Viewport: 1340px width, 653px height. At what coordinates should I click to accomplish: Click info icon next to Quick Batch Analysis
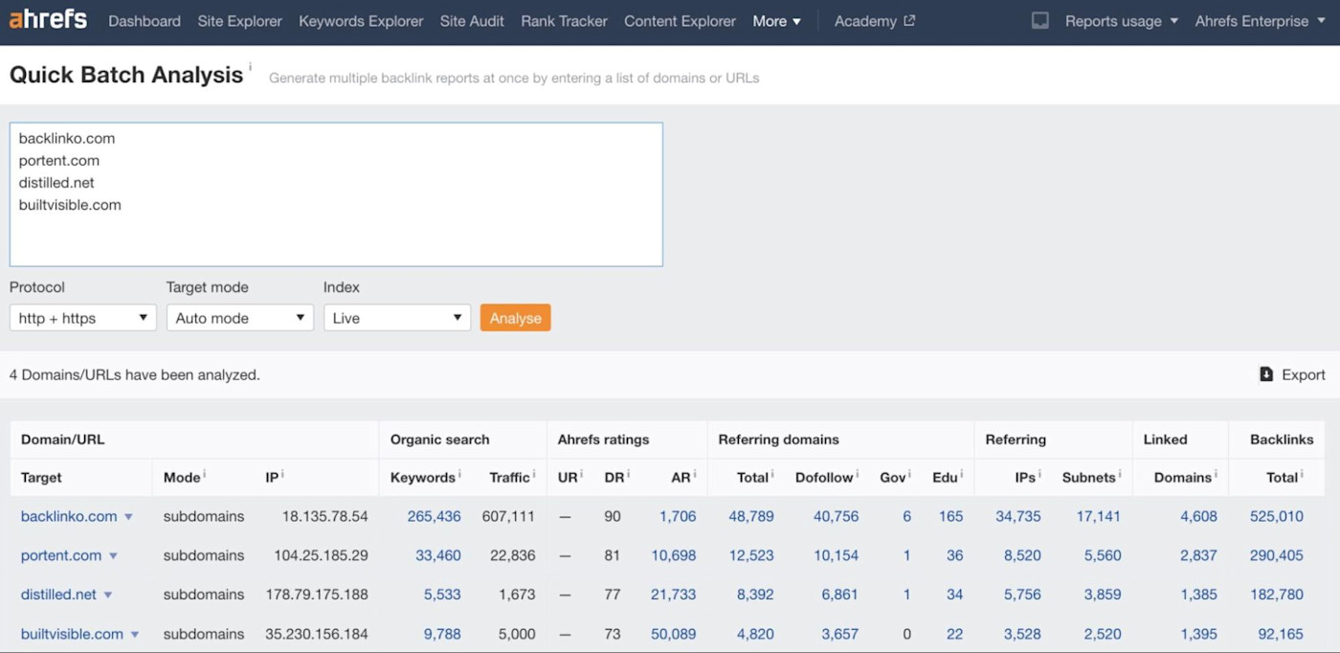[x=251, y=66]
